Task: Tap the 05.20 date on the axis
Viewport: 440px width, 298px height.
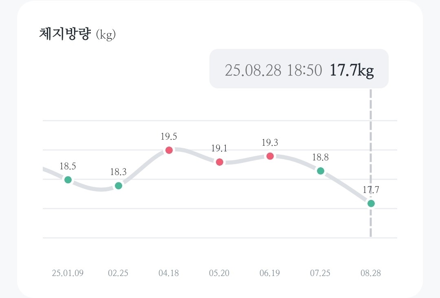Action: 219,273
